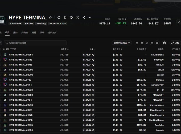Image resolution: width=181 pixels, height=134 pixels.
Task: Open the collection website globe icon
Action: click(x=71, y=17)
